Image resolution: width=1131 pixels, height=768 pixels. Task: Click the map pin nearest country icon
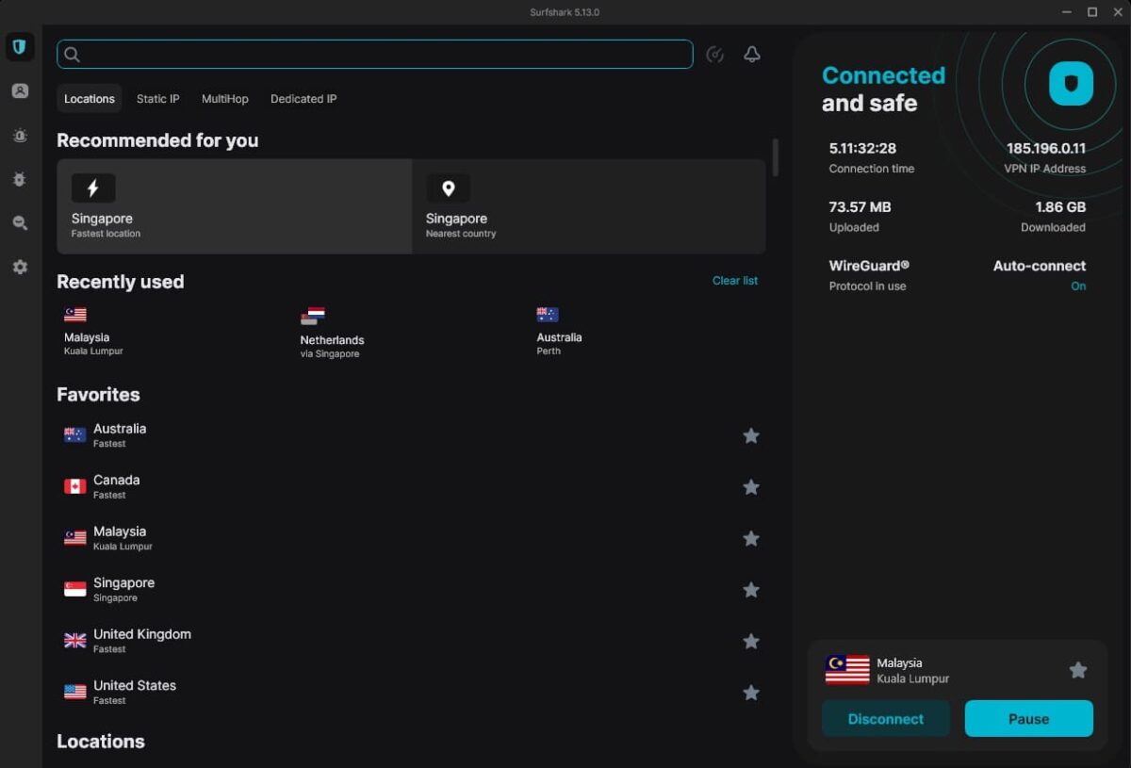tap(448, 188)
